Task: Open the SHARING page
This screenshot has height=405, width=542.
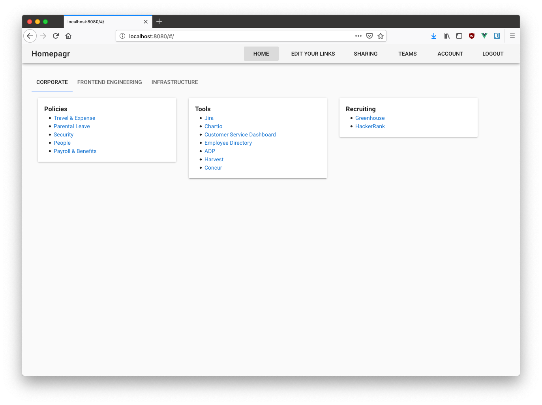Action: 366,54
